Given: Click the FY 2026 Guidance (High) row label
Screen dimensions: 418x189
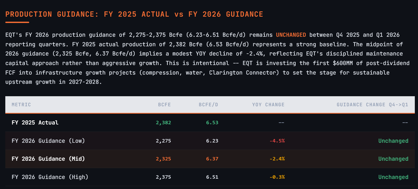Looking at the screenshot, I should 50,177.
